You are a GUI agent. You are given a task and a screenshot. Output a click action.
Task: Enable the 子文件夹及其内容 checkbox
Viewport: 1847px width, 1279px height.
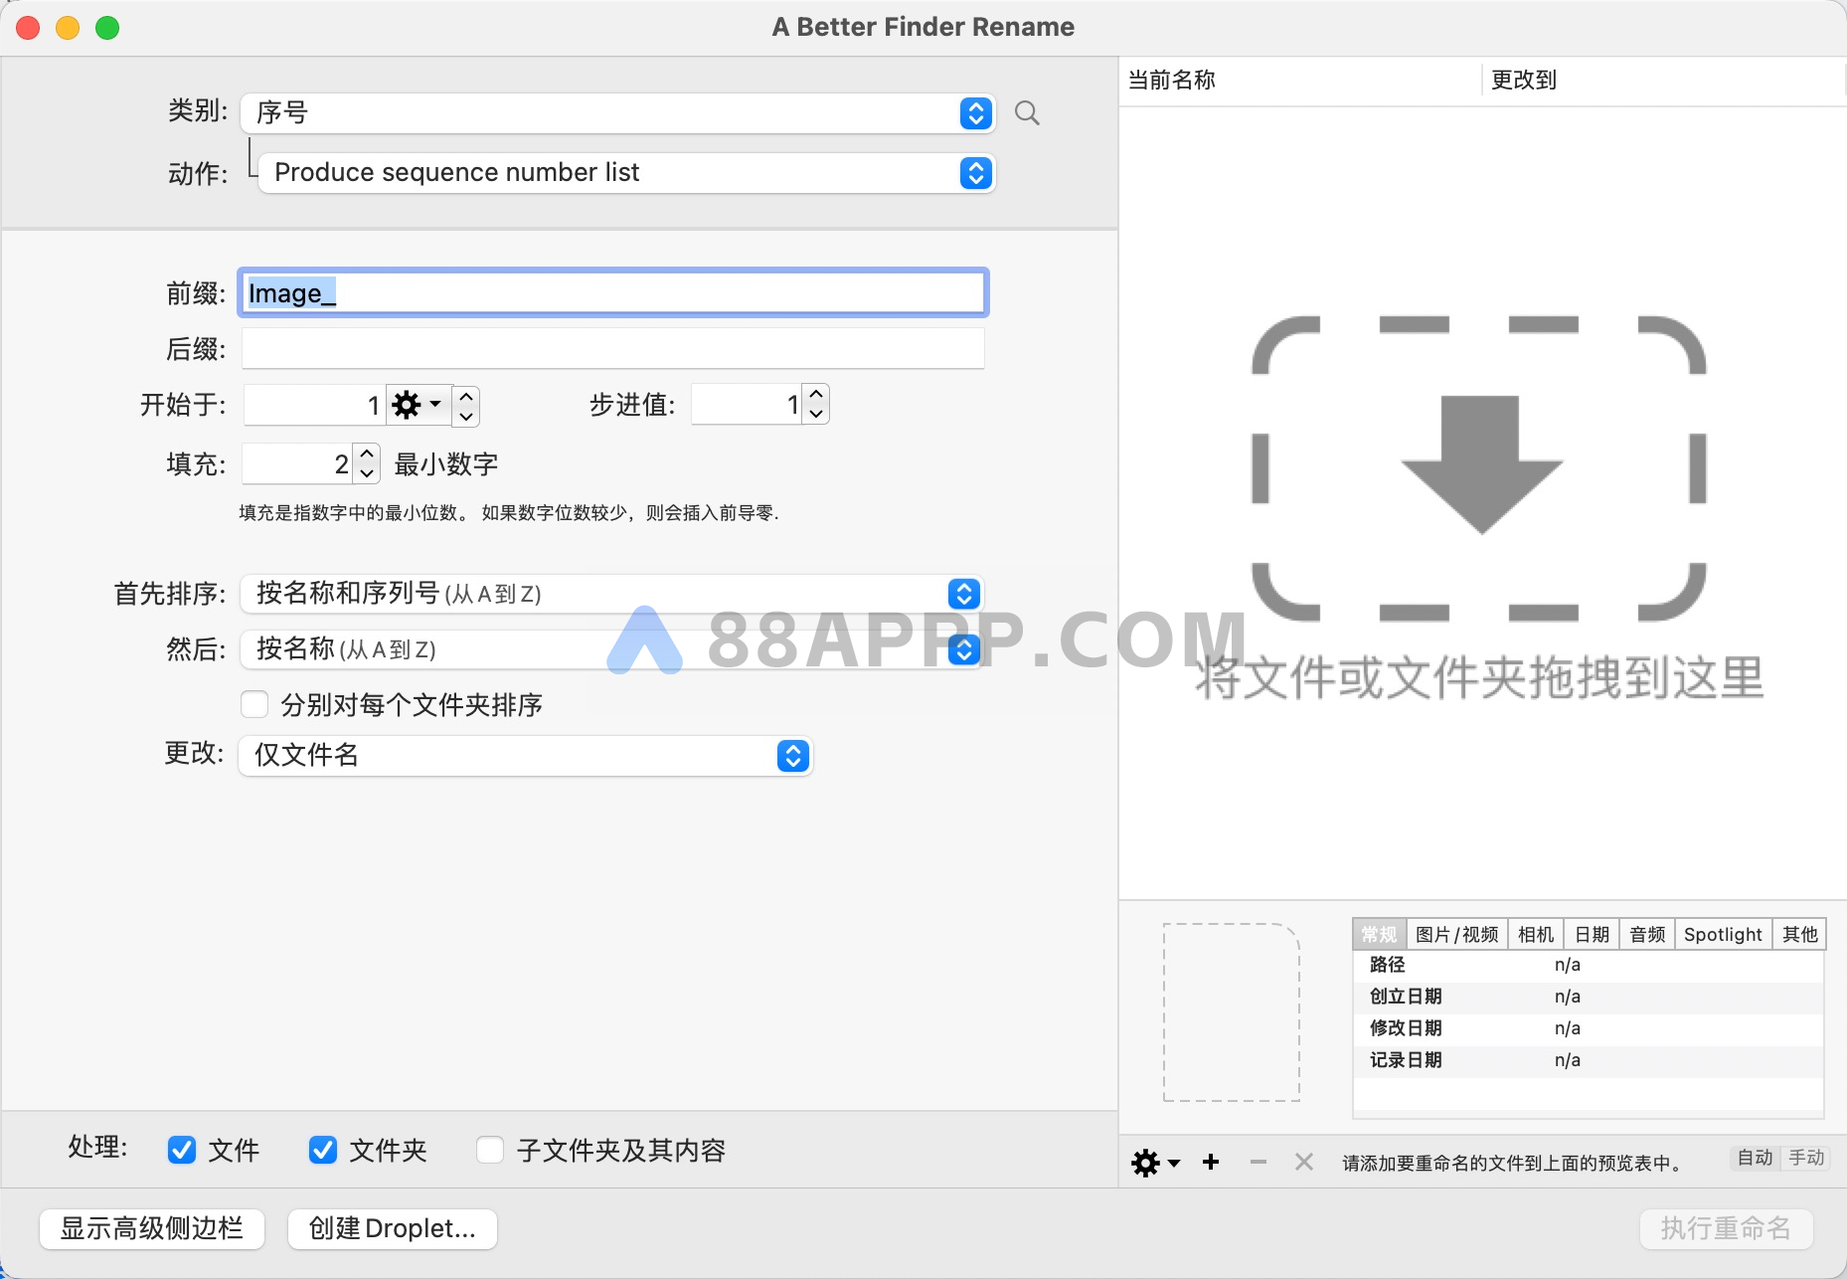point(490,1150)
